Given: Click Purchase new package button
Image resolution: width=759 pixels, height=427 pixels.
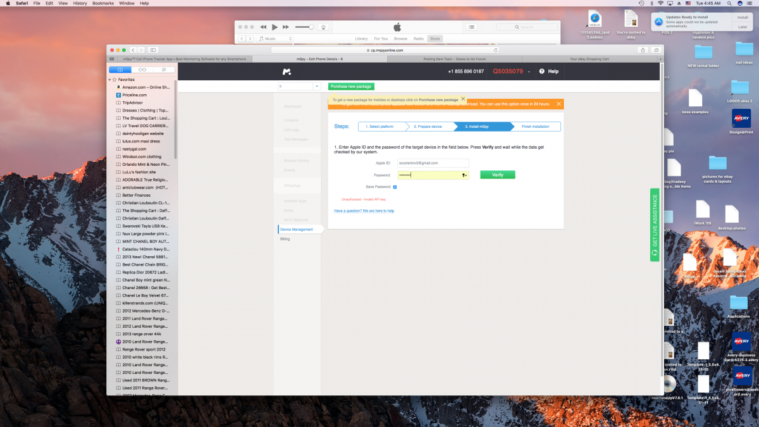Looking at the screenshot, I should (x=351, y=86).
